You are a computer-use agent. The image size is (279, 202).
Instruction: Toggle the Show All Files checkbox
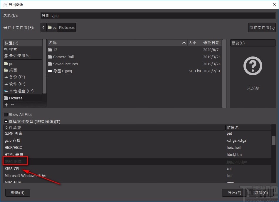6,115
